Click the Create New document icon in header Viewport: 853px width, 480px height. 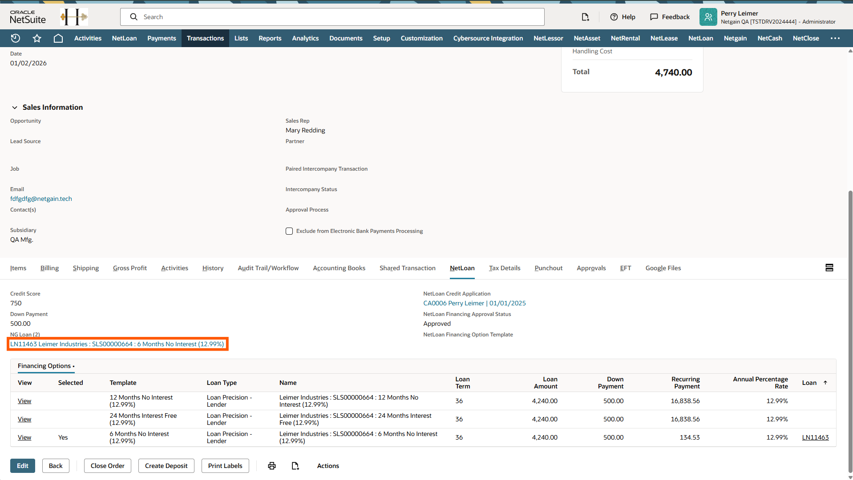(x=585, y=17)
